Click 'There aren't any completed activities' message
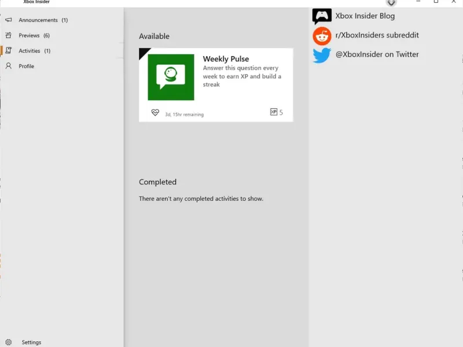The image size is (463, 347). [201, 198]
